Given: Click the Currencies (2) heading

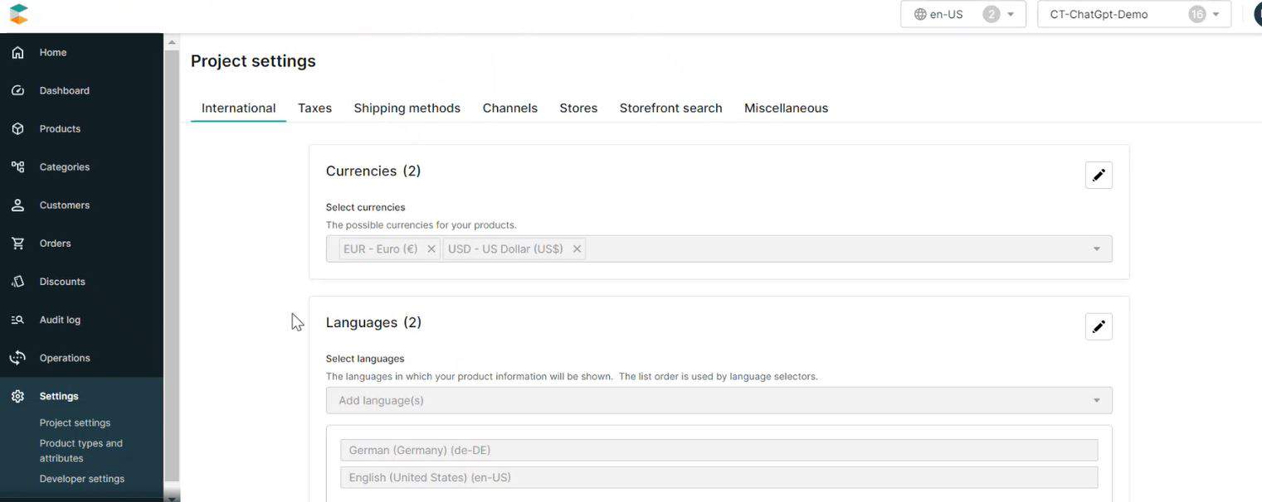Looking at the screenshot, I should coord(373,171).
